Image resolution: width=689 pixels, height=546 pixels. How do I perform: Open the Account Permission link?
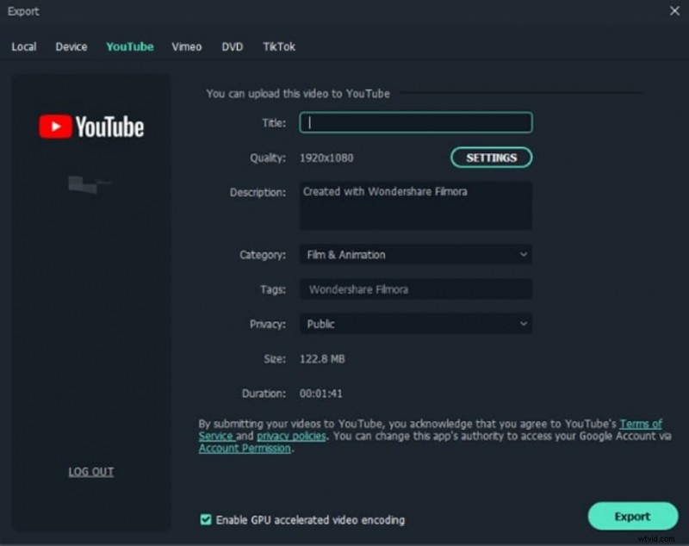coord(244,448)
